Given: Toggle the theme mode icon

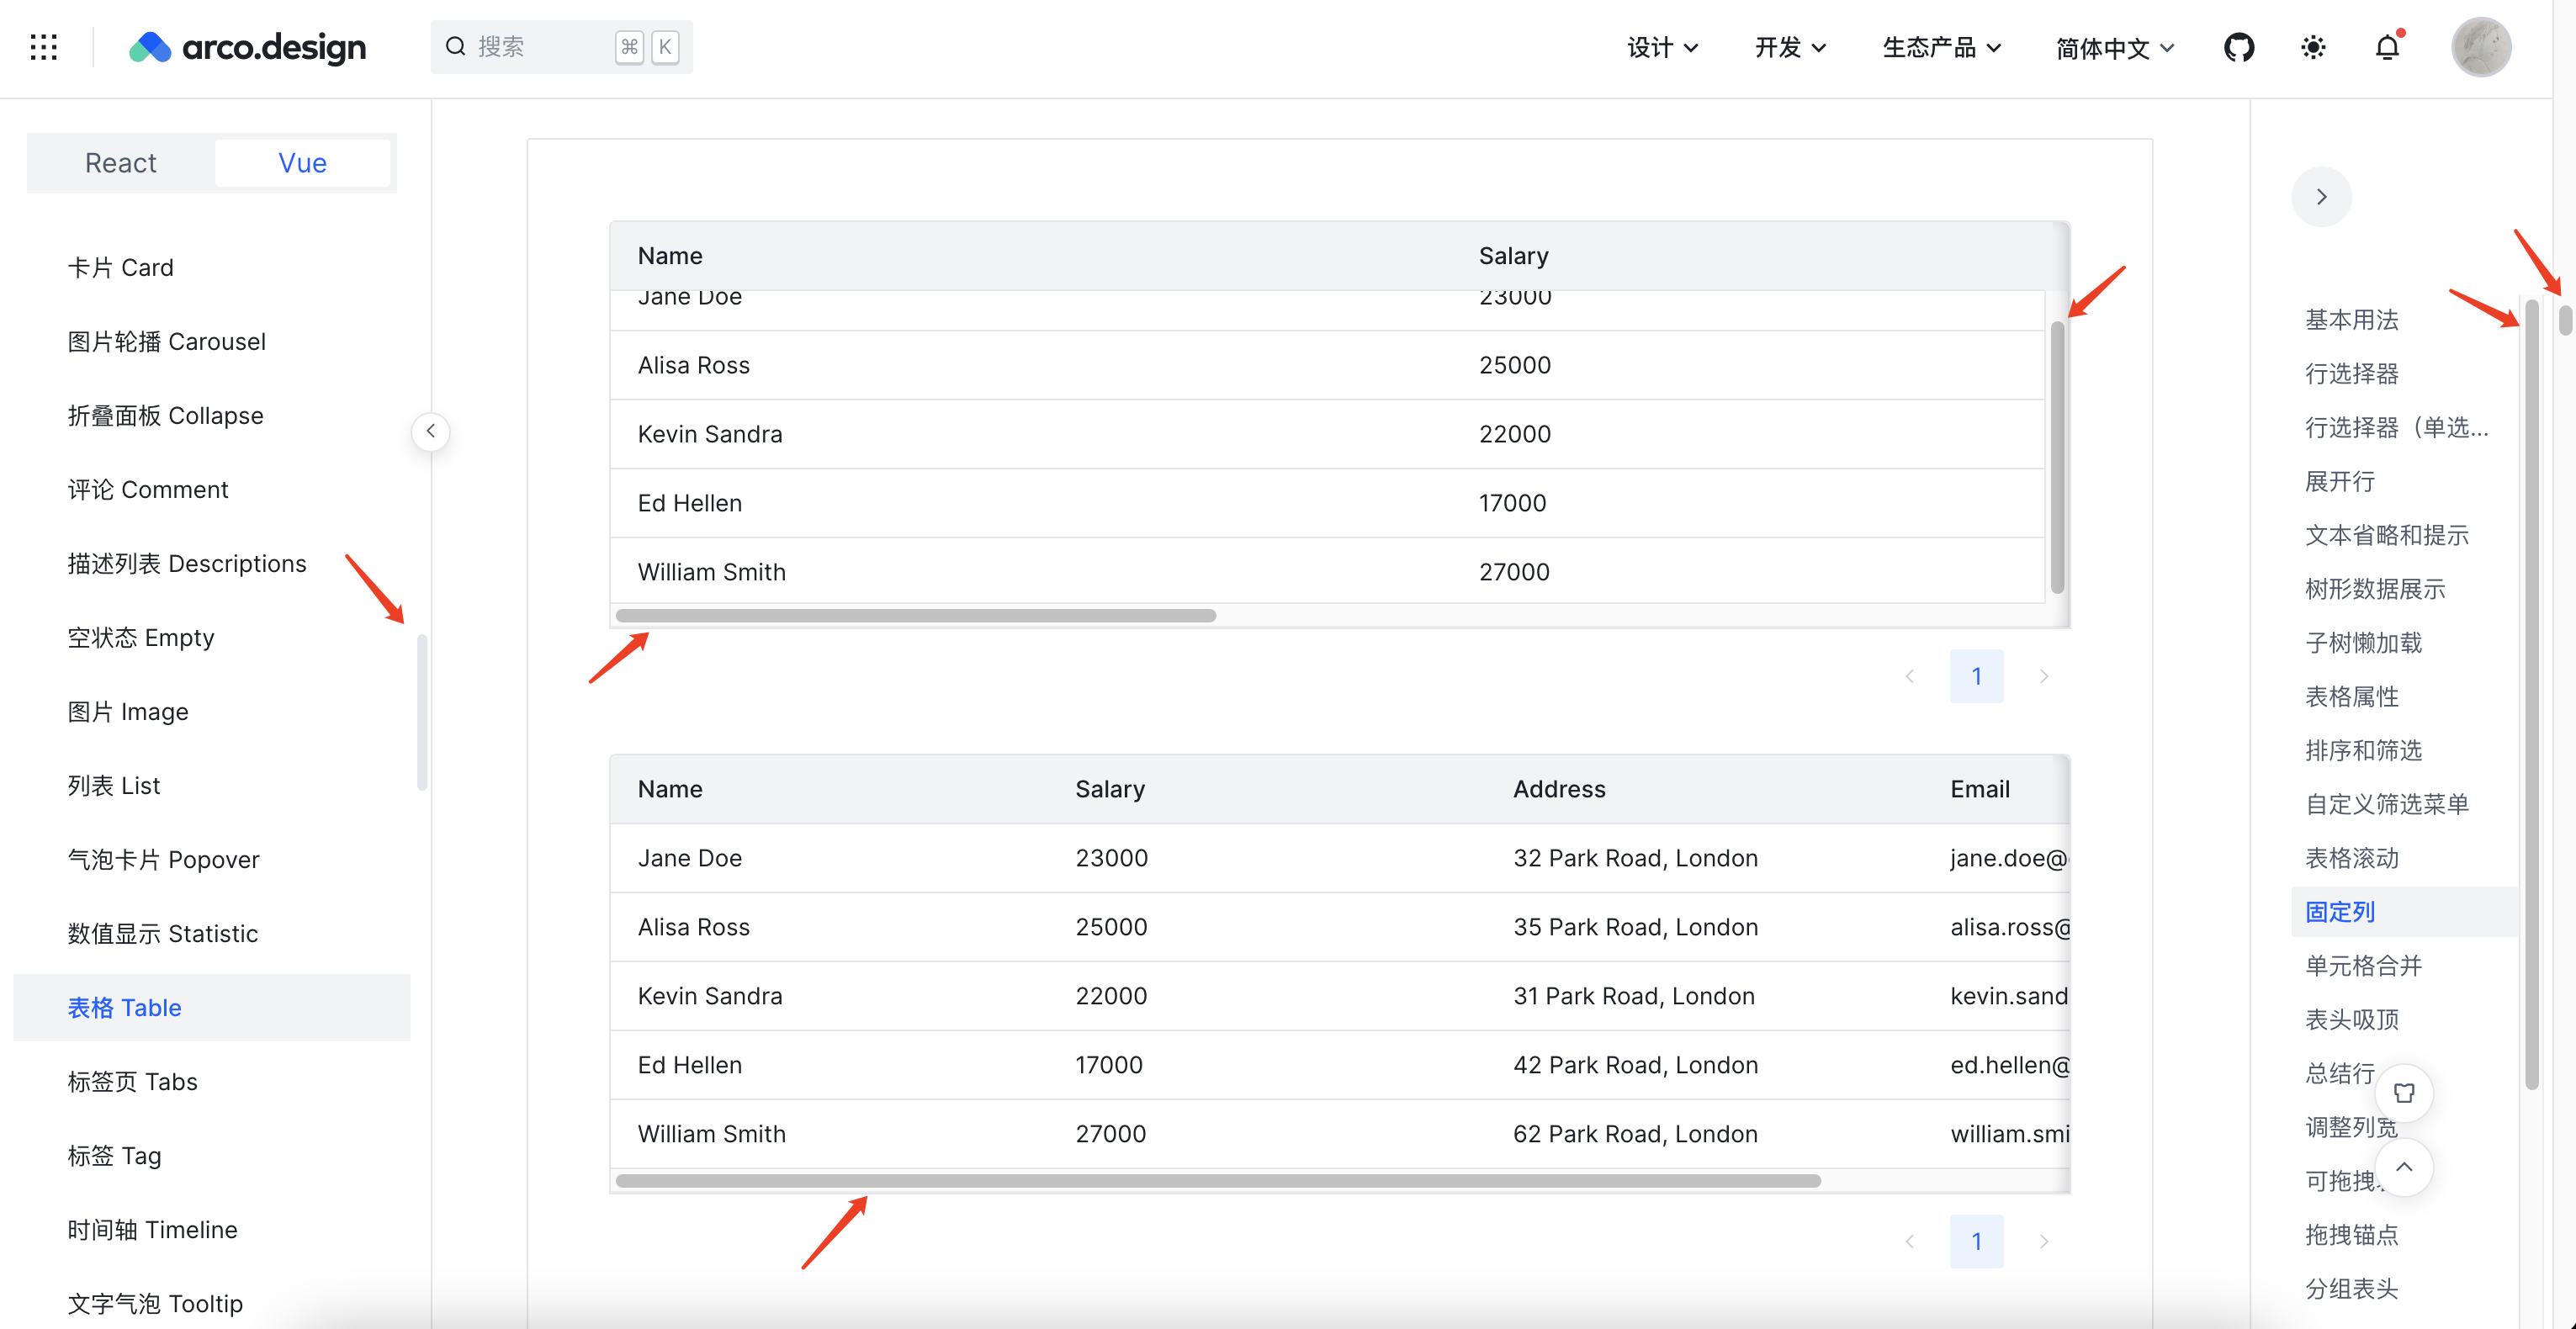Looking at the screenshot, I should [x=2312, y=47].
